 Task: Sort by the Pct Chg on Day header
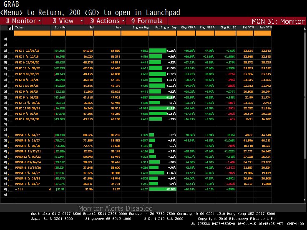coord(166,28)
